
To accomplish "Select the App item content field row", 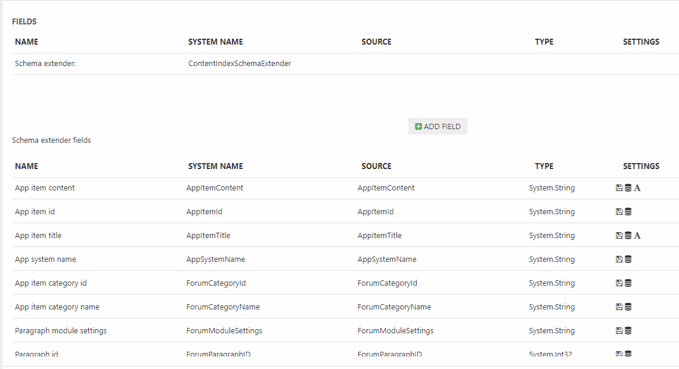I will (45, 188).
